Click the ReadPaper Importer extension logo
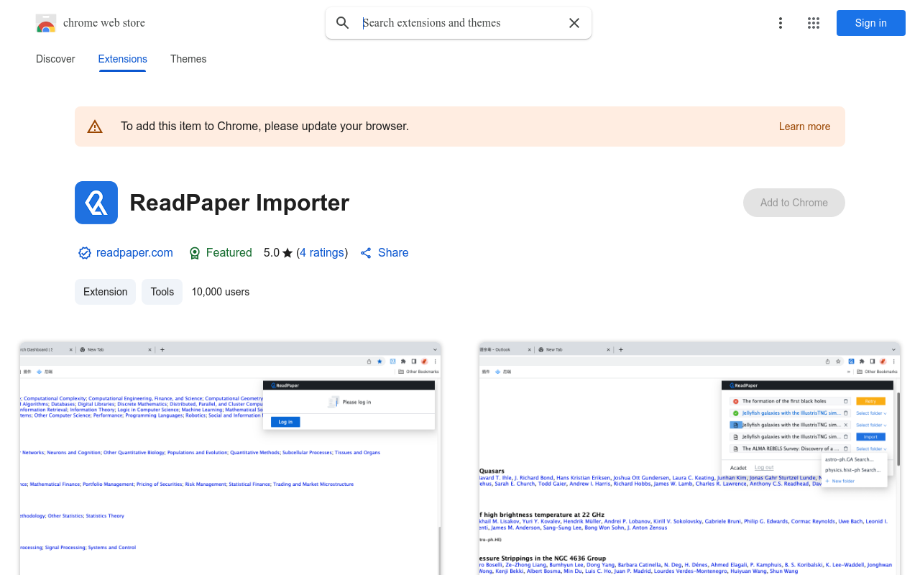Screen dimensions: 920x575 96,203
